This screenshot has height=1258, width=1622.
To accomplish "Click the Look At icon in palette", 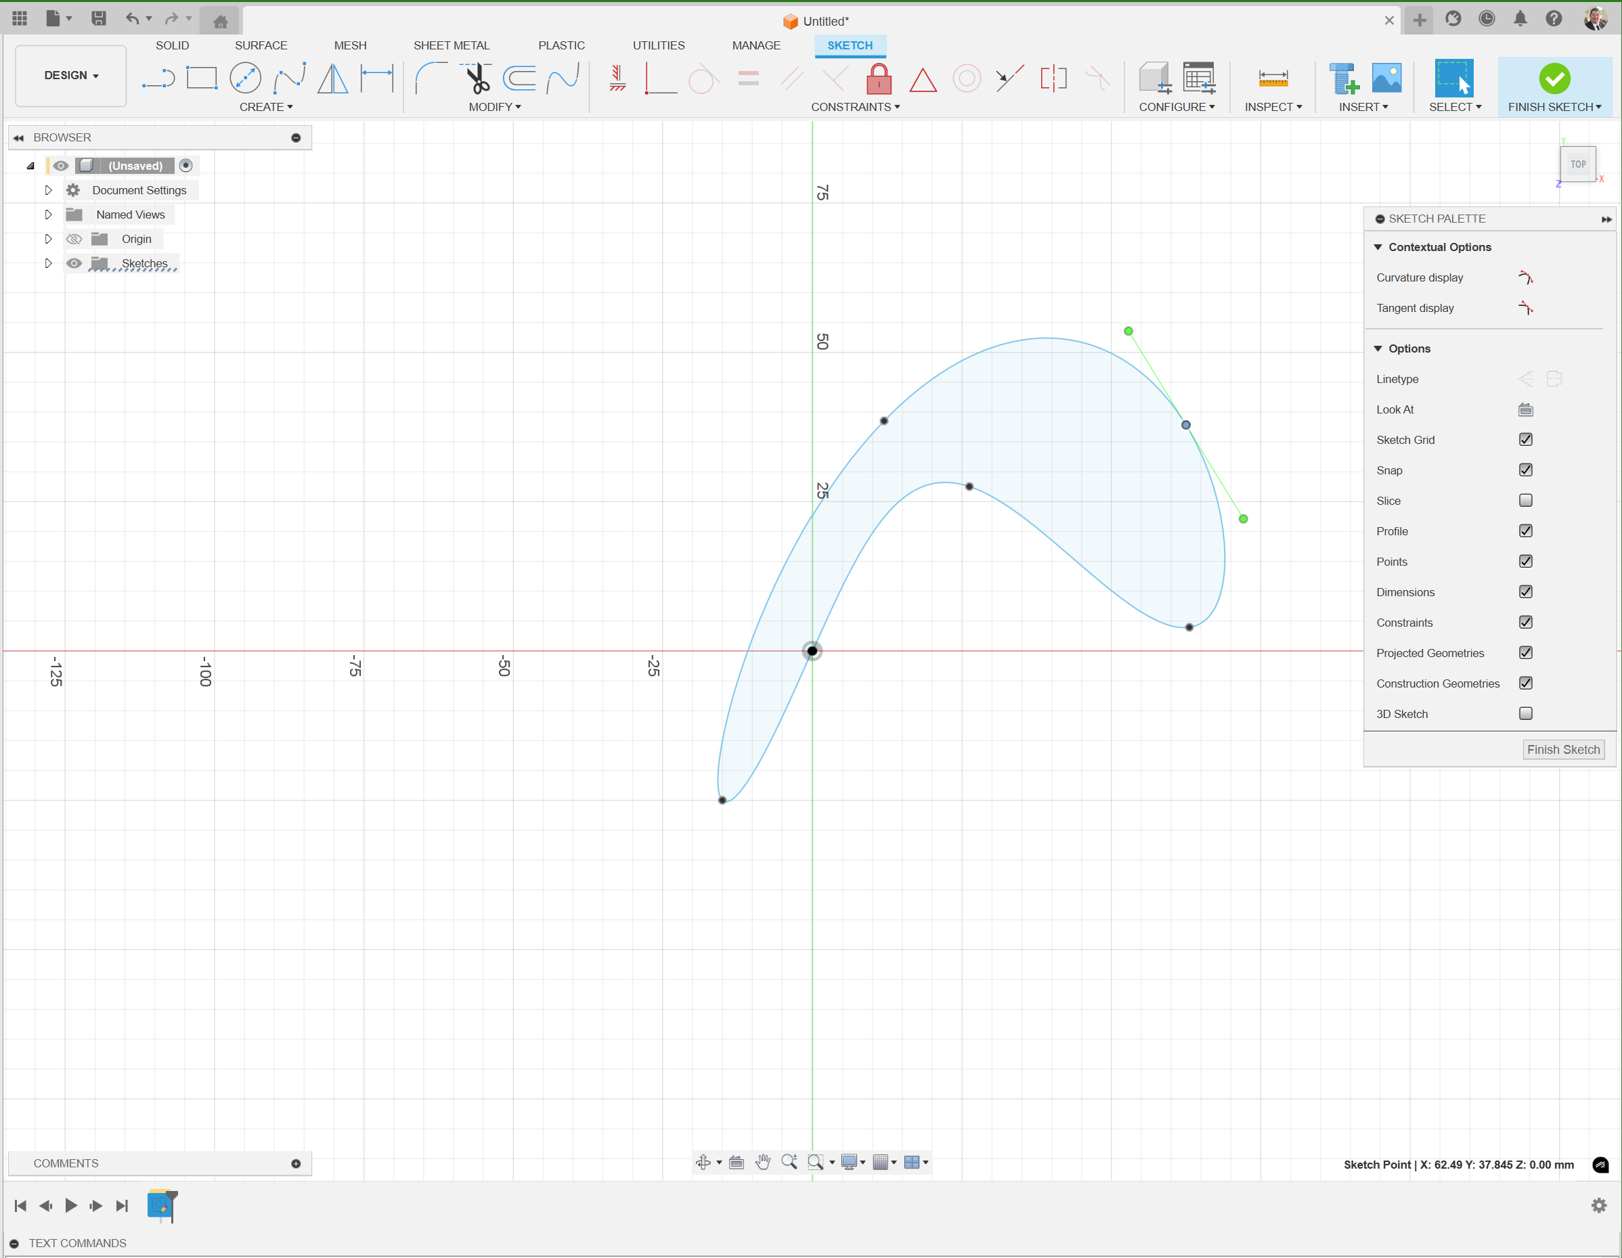I will [1525, 409].
